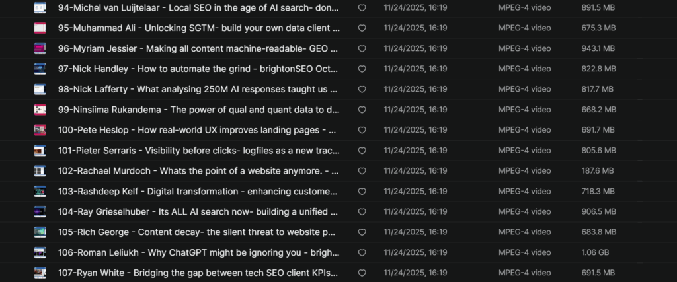Toggle favorite on 100-Pete Heslop file
Screen dimensions: 677x282
[362, 131]
